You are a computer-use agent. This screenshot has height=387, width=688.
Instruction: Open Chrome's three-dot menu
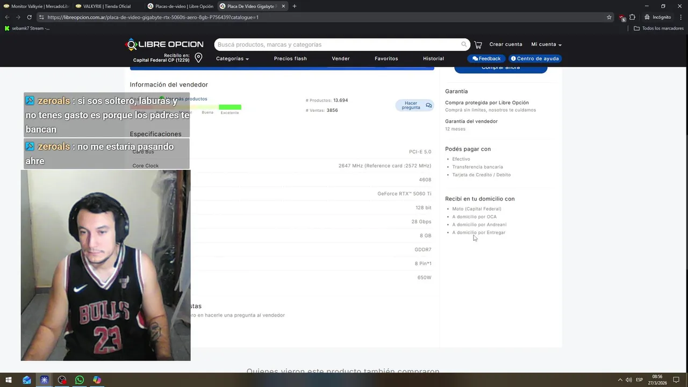(680, 17)
